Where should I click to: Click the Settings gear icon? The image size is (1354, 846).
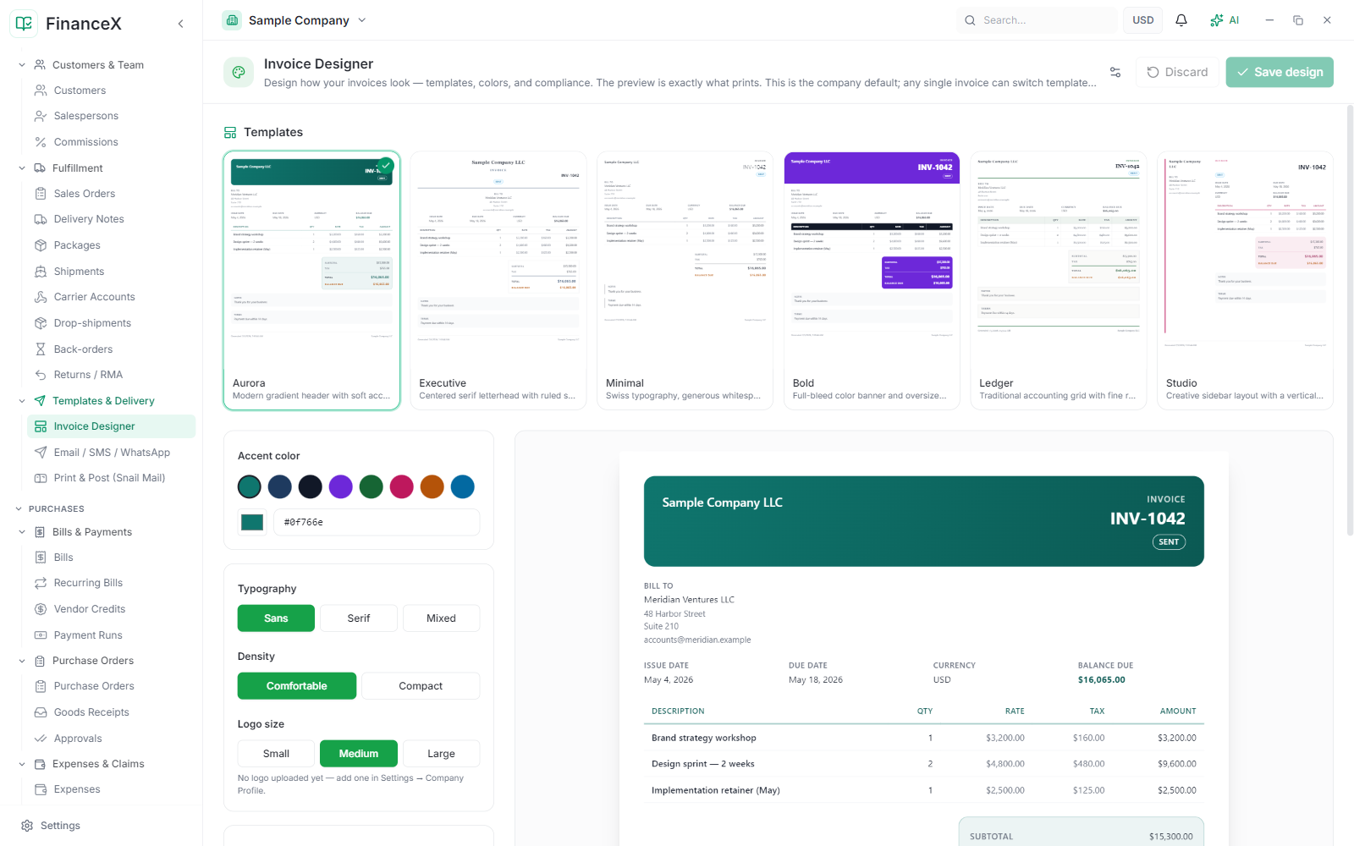click(27, 826)
